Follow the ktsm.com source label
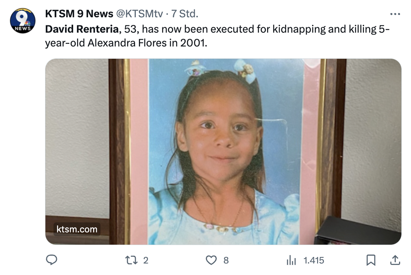This screenshot has height=275, width=411. [x=77, y=229]
